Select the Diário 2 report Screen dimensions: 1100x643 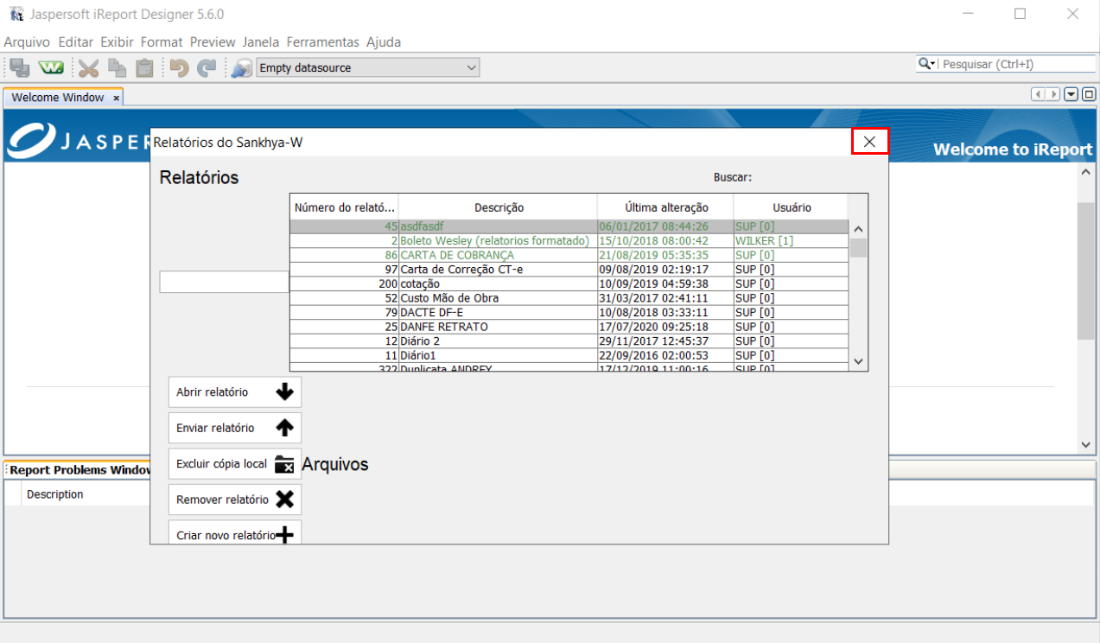point(569,341)
